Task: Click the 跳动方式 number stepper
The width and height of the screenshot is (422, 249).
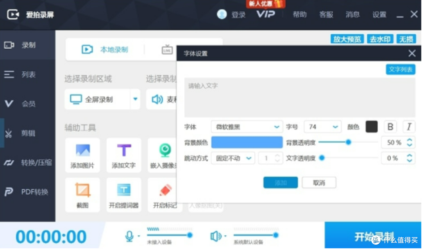Action: click(270, 158)
